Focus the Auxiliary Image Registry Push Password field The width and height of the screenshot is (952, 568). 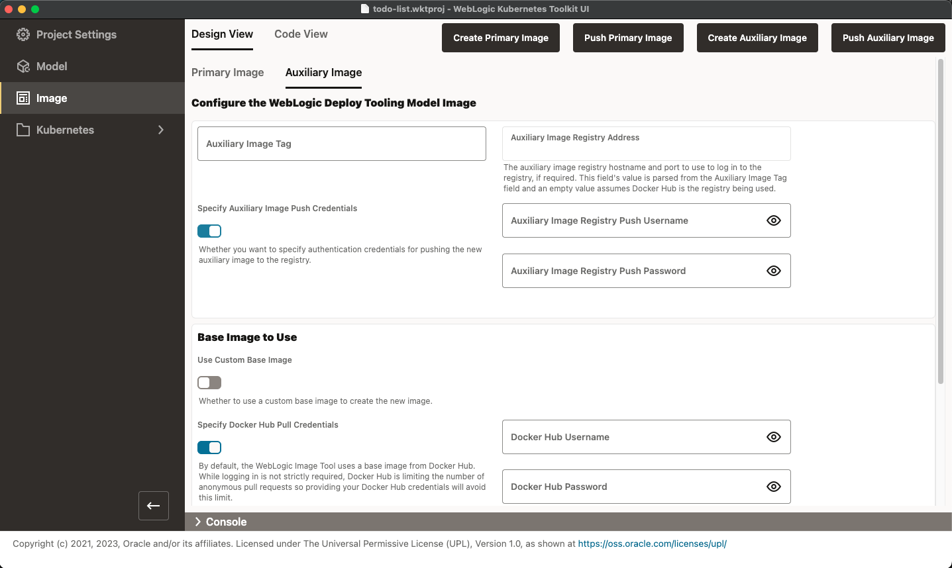point(647,271)
